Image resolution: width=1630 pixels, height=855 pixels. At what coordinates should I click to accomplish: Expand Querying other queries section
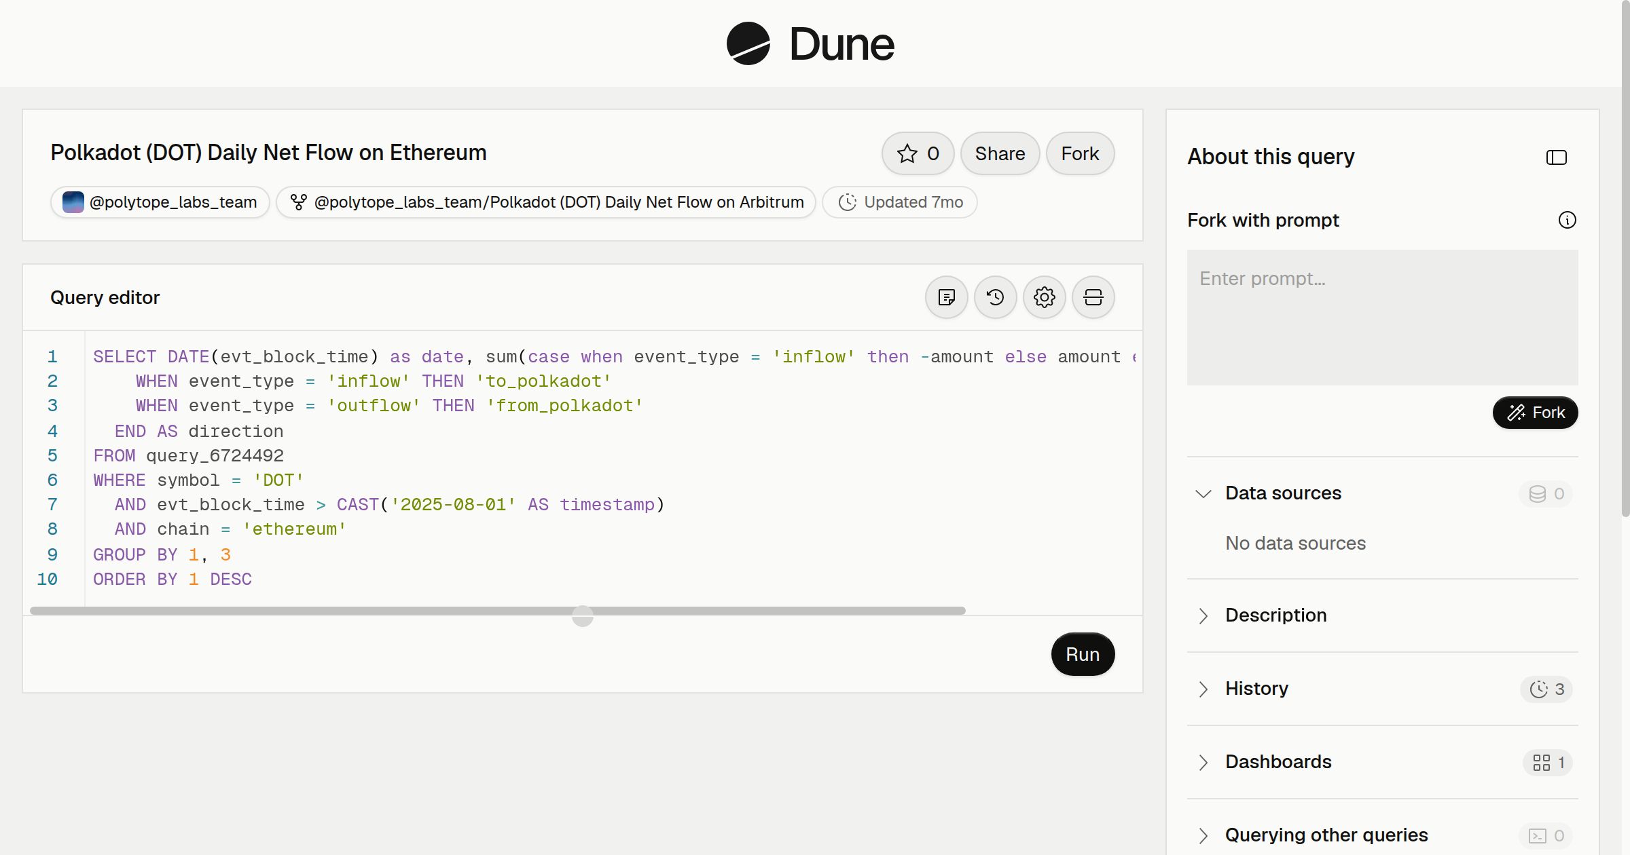click(x=1203, y=835)
